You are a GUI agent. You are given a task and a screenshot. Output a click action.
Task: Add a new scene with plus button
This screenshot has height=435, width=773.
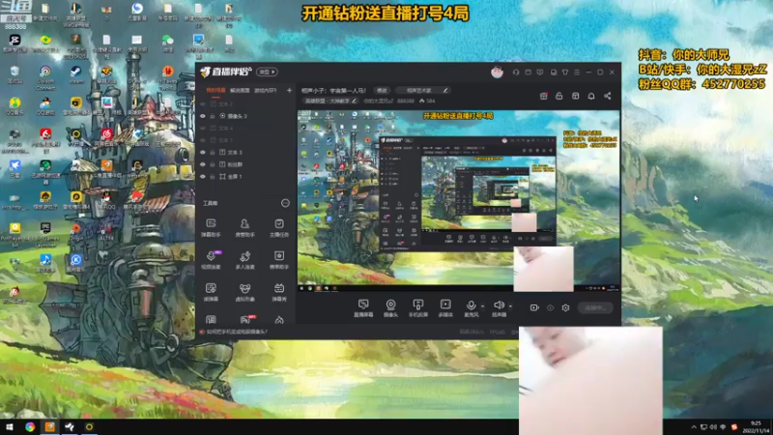point(289,91)
